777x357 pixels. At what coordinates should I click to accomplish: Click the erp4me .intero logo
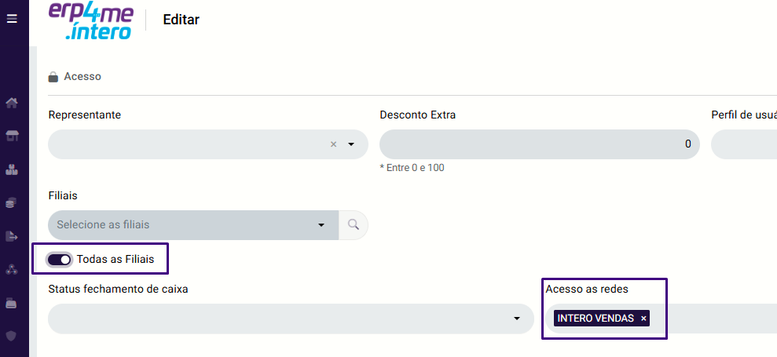click(91, 22)
